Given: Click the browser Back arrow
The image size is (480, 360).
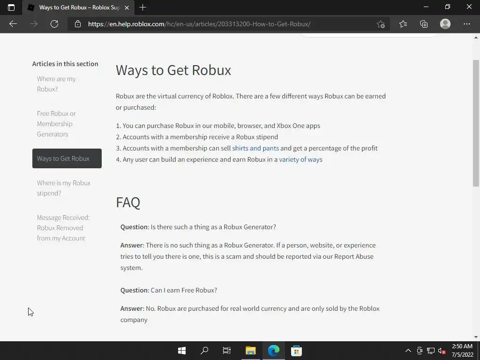Looking at the screenshot, I should [x=13, y=24].
